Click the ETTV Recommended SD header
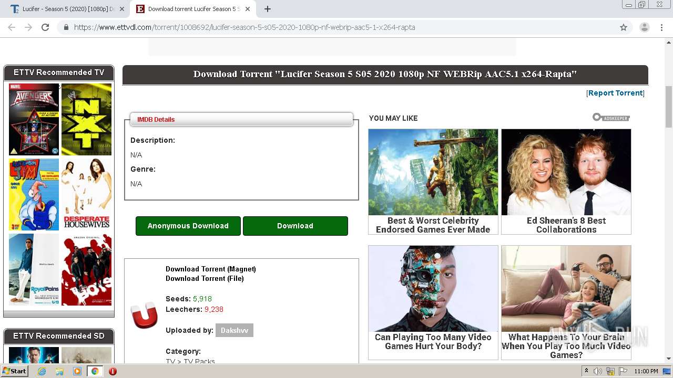The image size is (673, 378). tap(59, 336)
